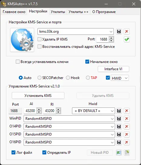Clear O15PID with red X icon
Image resolution: width=141 pixels, height=165 pixels.
[x=126, y=134]
